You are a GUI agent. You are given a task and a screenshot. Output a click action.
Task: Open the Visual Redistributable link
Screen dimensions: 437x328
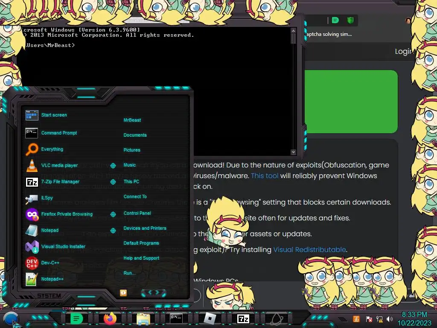point(309,249)
